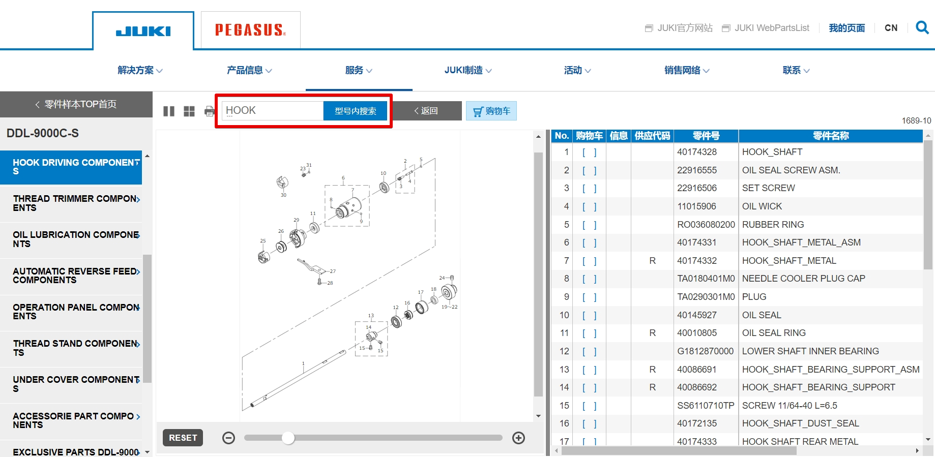Click the 型号内搜索 search button

coord(355,111)
